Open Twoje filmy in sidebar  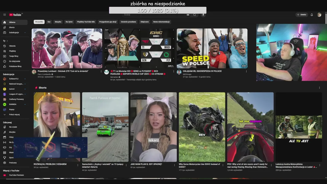(x=15, y=56)
